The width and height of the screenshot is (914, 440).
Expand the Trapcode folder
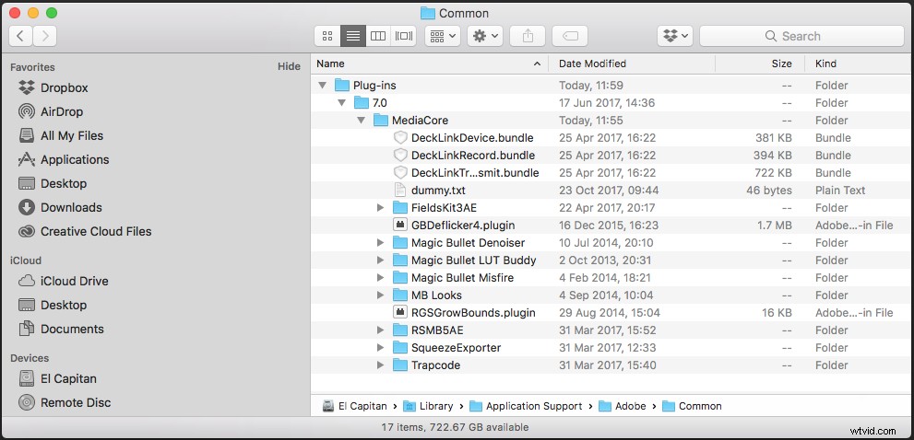point(380,365)
